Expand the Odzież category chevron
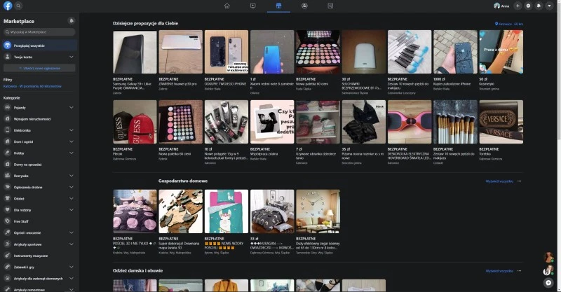The height and width of the screenshot is (292, 561). pyautogui.click(x=72, y=198)
